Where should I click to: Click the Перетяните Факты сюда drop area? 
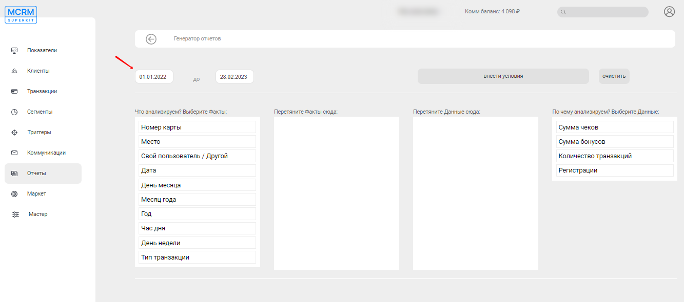[337, 193]
